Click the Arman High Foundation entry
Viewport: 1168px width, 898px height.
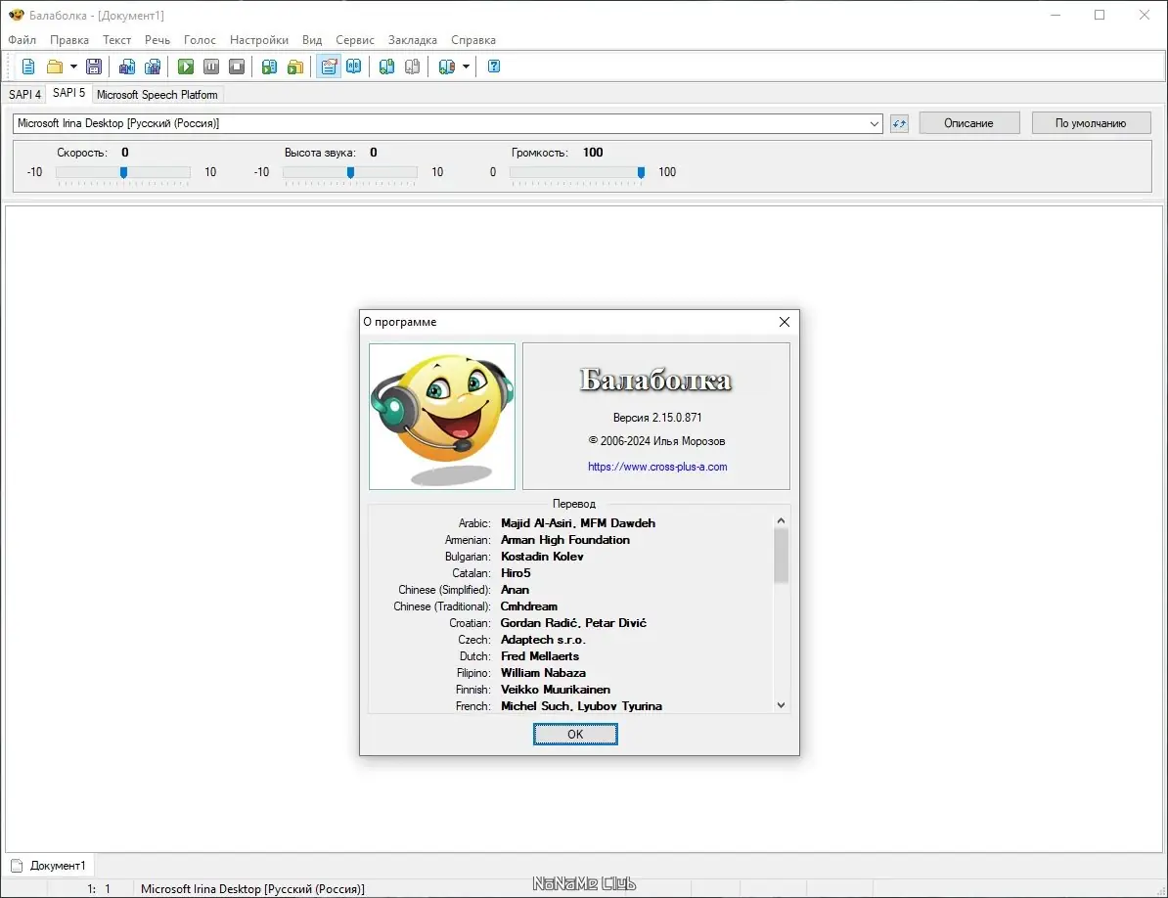coord(565,540)
